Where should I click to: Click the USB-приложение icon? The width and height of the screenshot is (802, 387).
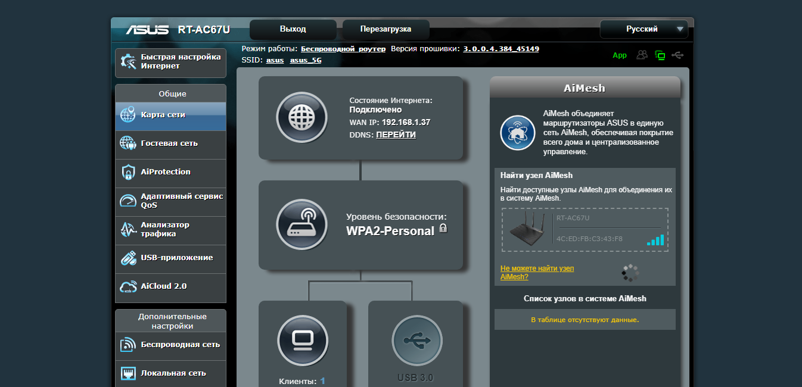point(128,258)
